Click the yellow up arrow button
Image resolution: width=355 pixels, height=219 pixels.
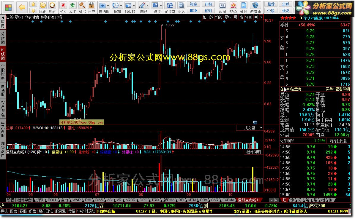coord(33,4)
